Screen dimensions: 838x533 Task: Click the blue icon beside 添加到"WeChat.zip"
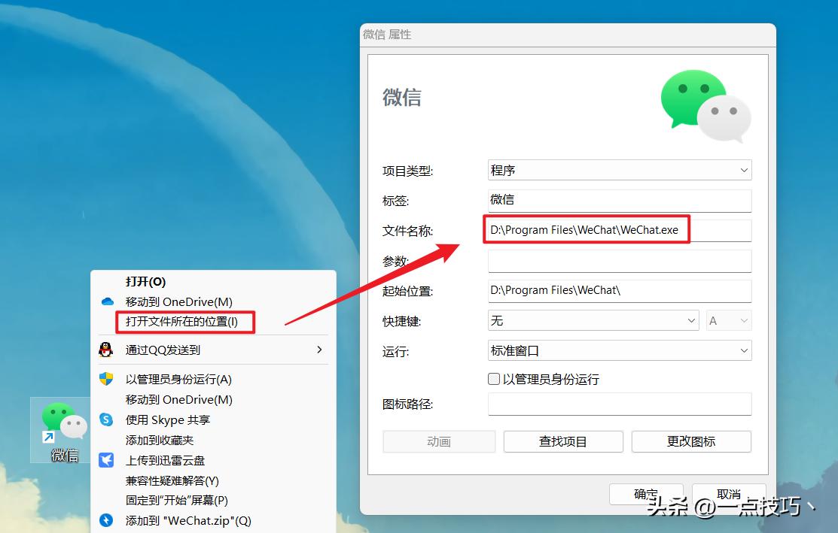click(105, 519)
